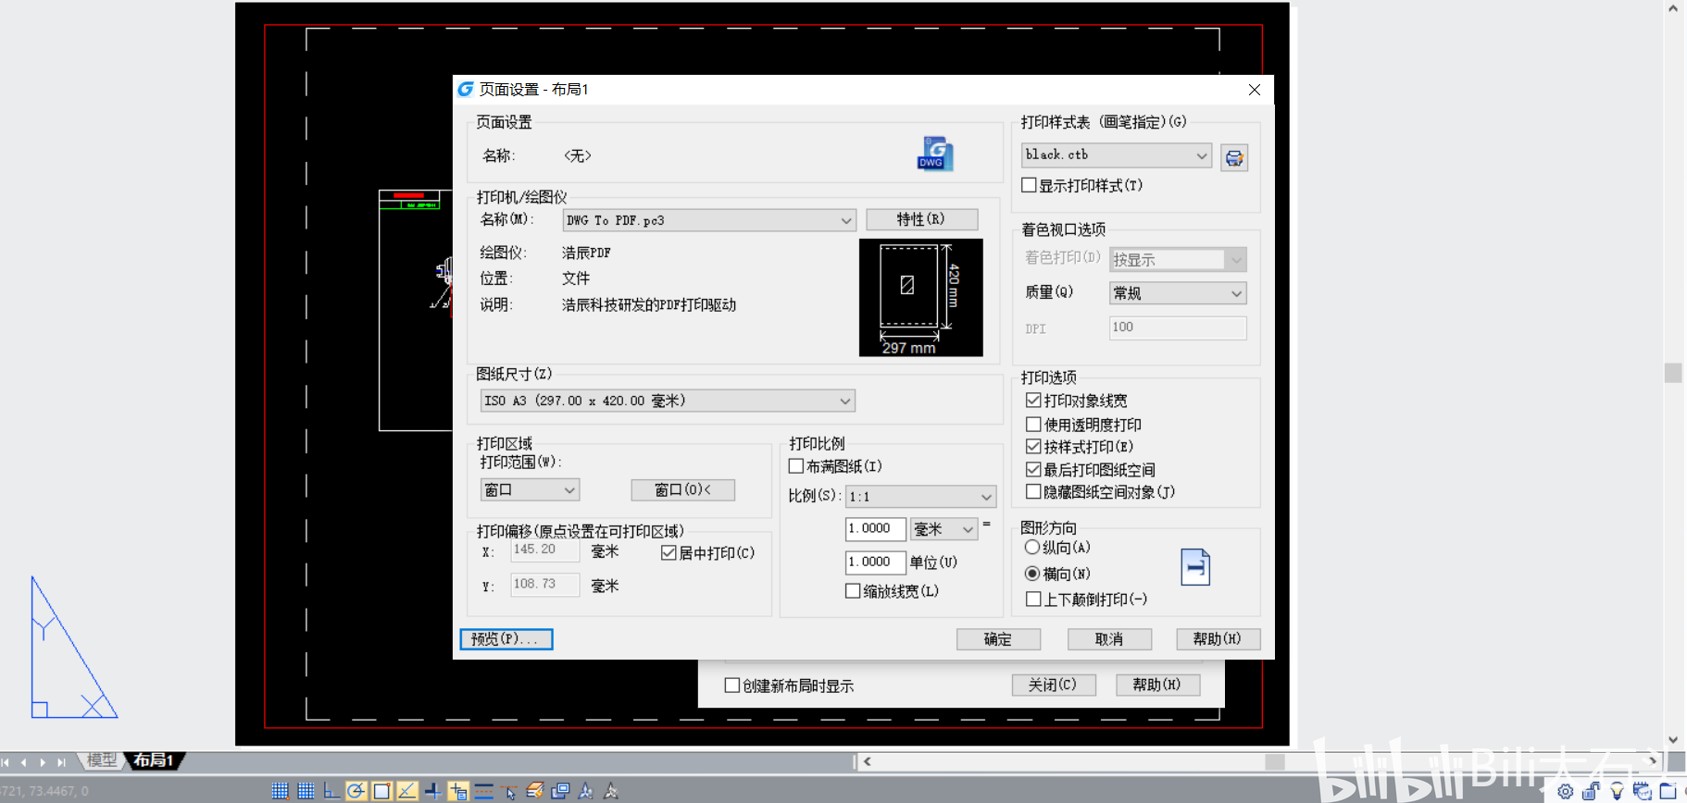Check 创建新布局时显示 in background dialog
The image size is (1687, 803).
[x=732, y=686]
